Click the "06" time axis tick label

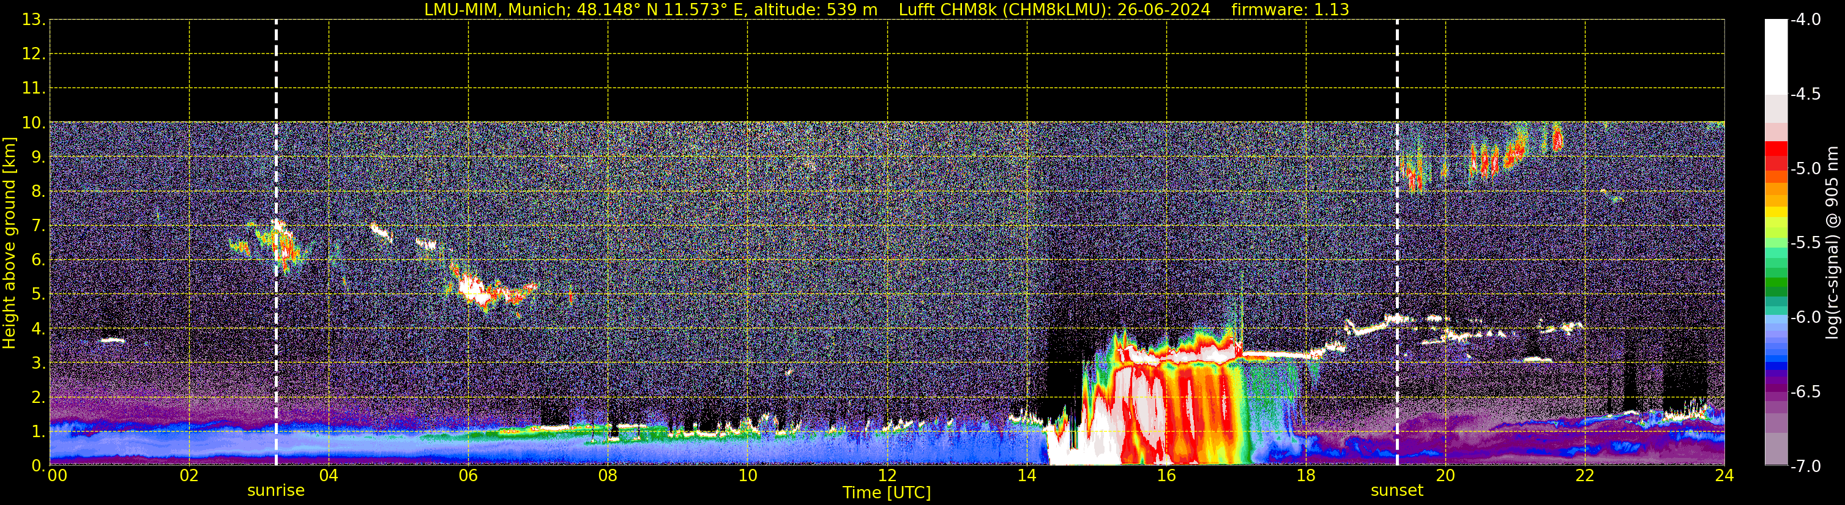pyautogui.click(x=468, y=476)
